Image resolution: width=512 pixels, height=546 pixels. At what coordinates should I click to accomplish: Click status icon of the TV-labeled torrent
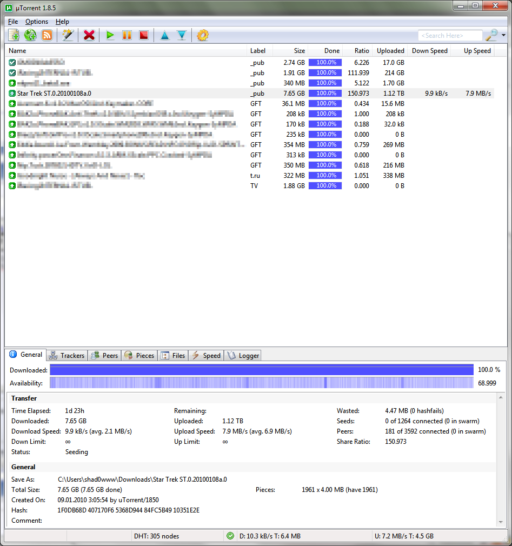(x=12, y=185)
